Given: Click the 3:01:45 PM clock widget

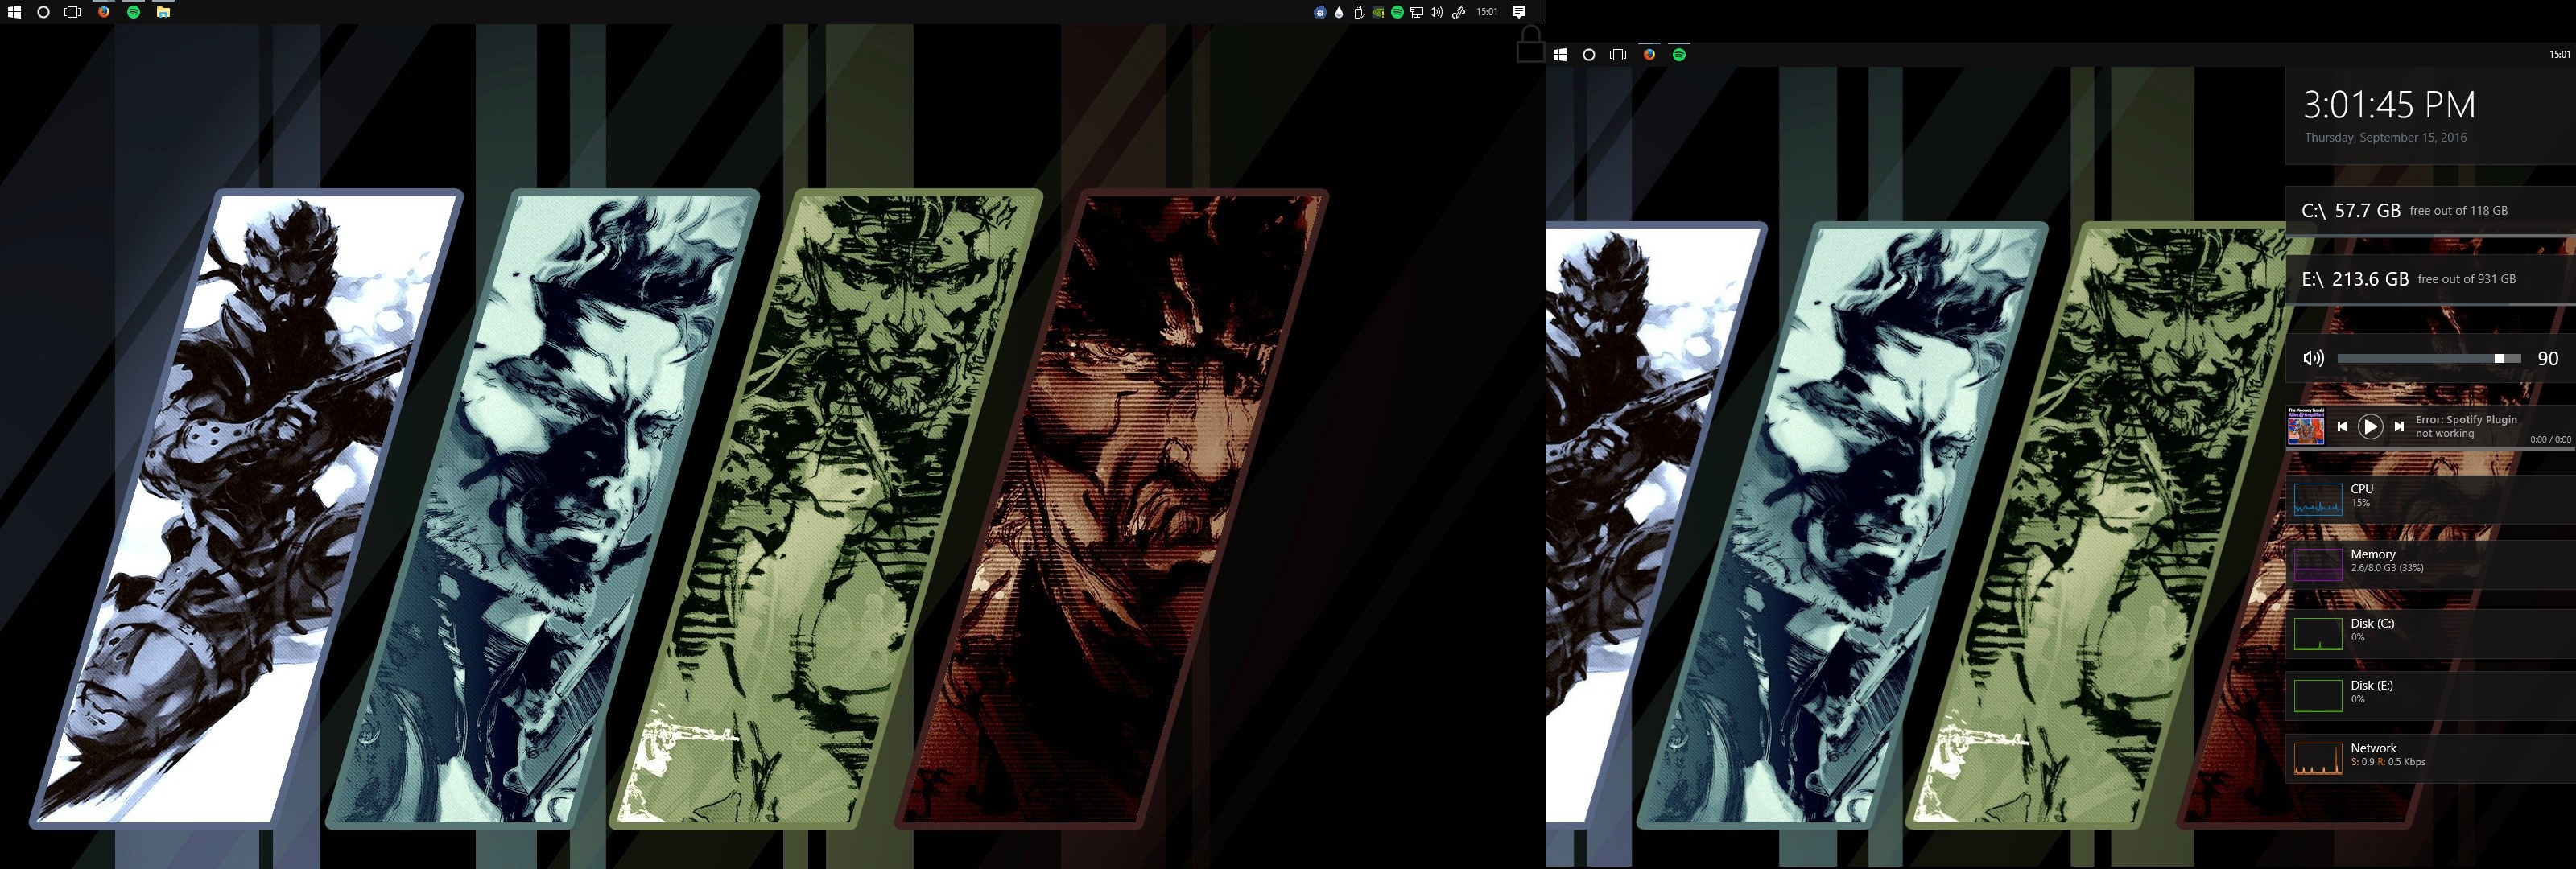Looking at the screenshot, I should (x=2389, y=105).
